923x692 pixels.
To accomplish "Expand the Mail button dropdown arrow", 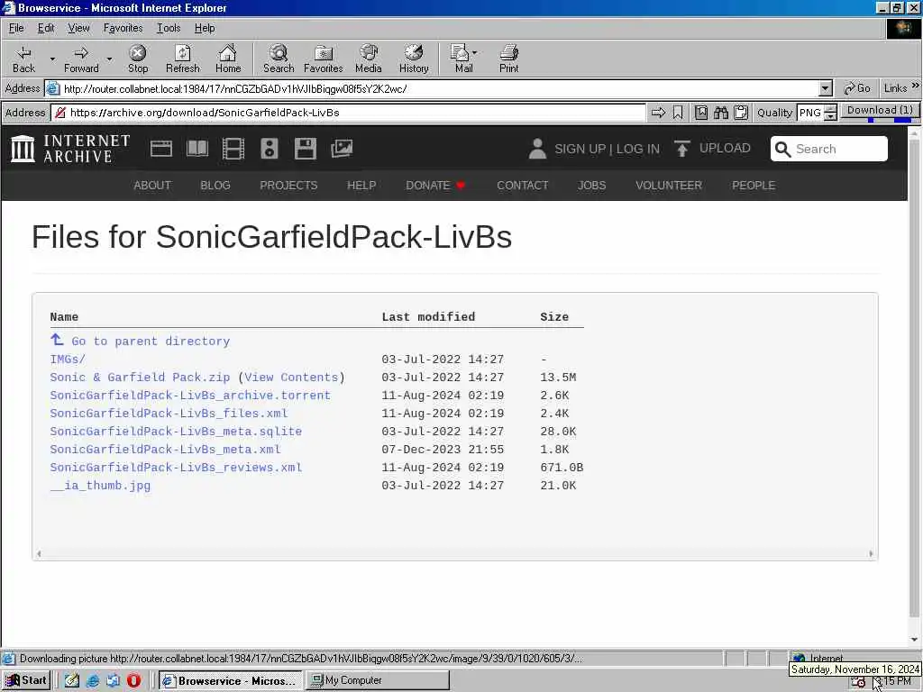I will 474,53.
